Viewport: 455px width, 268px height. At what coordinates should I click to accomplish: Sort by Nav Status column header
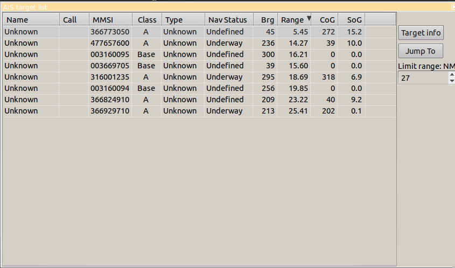coord(228,20)
